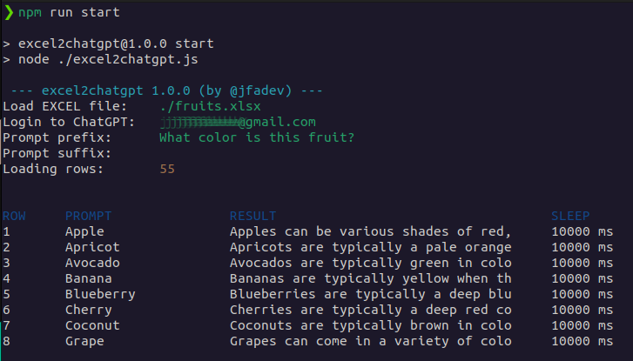Select the Apple prompt in row 1
Viewport: 633px width, 361px height.
tap(84, 231)
